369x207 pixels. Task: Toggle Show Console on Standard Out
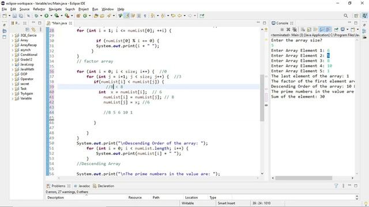click(x=322, y=29)
